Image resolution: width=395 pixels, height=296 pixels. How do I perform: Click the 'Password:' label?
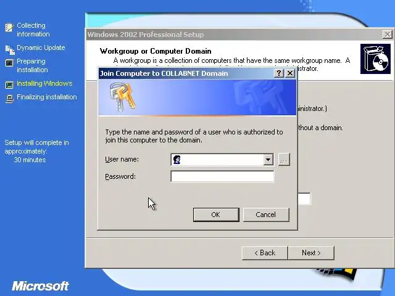pyautogui.click(x=120, y=176)
